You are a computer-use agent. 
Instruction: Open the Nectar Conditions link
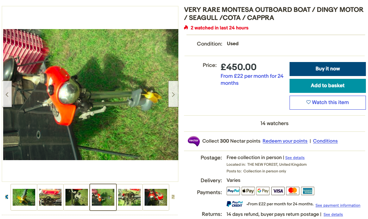coord(325,141)
